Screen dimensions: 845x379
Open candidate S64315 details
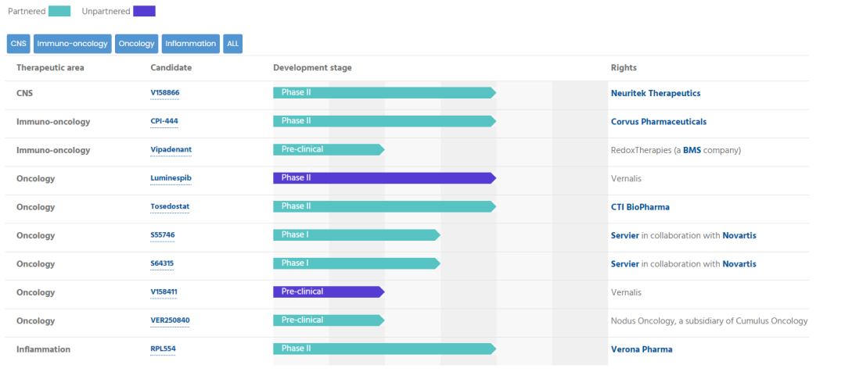tap(162, 264)
